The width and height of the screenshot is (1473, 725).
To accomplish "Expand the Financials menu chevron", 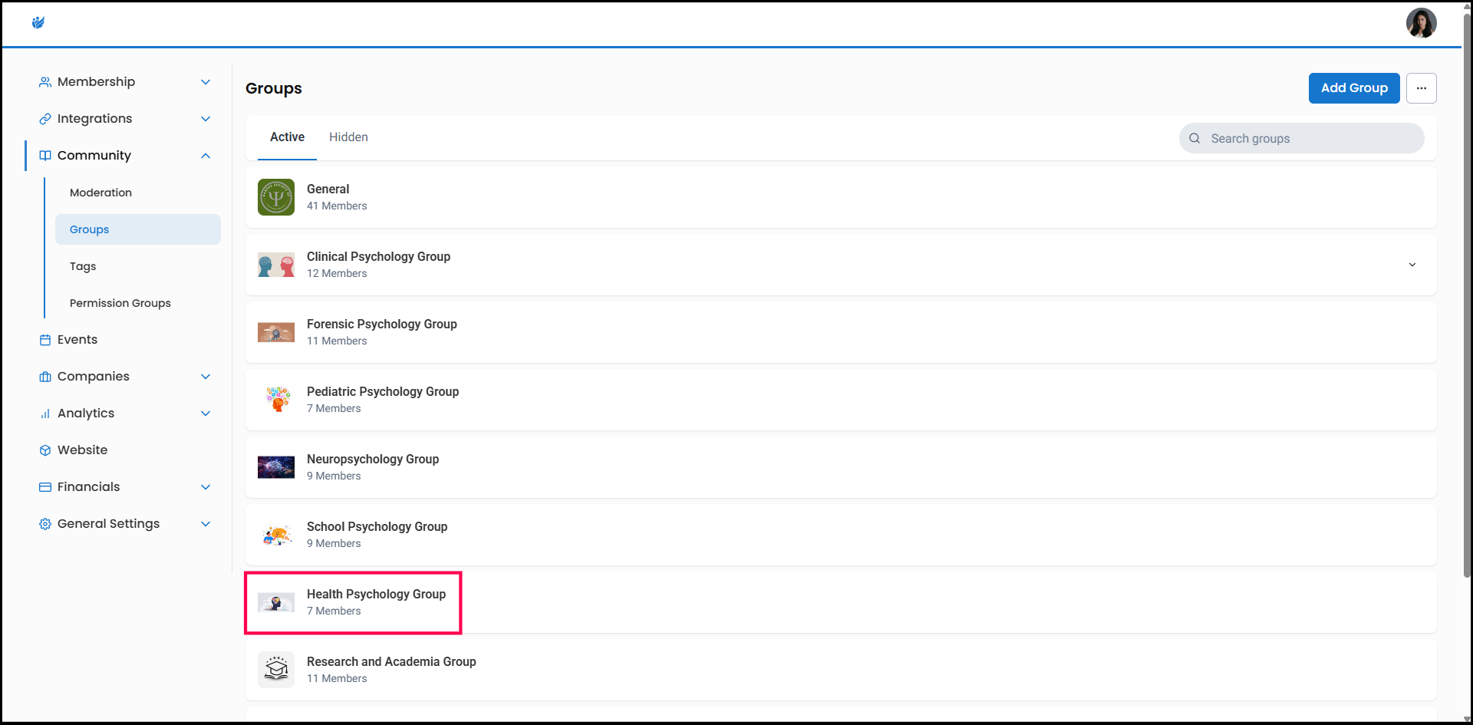I will point(205,487).
